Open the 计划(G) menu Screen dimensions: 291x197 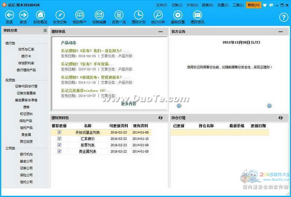pyautogui.click(x=192, y=5)
